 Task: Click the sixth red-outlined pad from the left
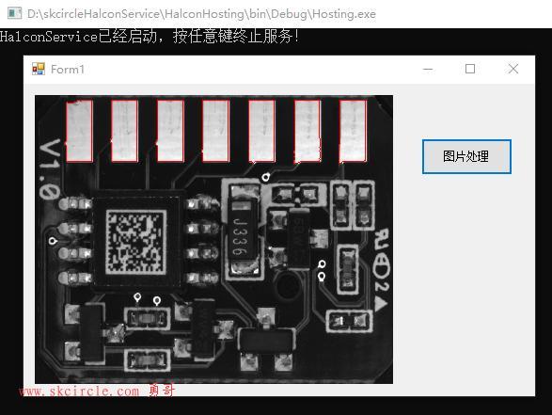point(308,131)
